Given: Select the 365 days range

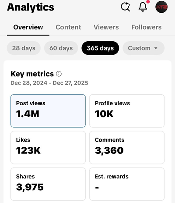Looking at the screenshot, I should coord(100,48).
